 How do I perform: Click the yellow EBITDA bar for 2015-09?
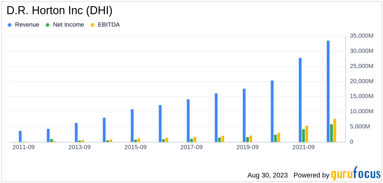point(139,140)
